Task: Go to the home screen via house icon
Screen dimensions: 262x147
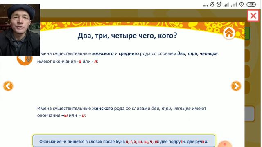Action: [229, 33]
